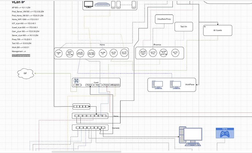Select the Cloudflare Proxy box
Image resolution: width=252 pixels, height=153 pixels.
coord(164,19)
